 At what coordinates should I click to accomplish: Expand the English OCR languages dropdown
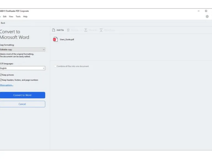pyautogui.click(x=23, y=68)
